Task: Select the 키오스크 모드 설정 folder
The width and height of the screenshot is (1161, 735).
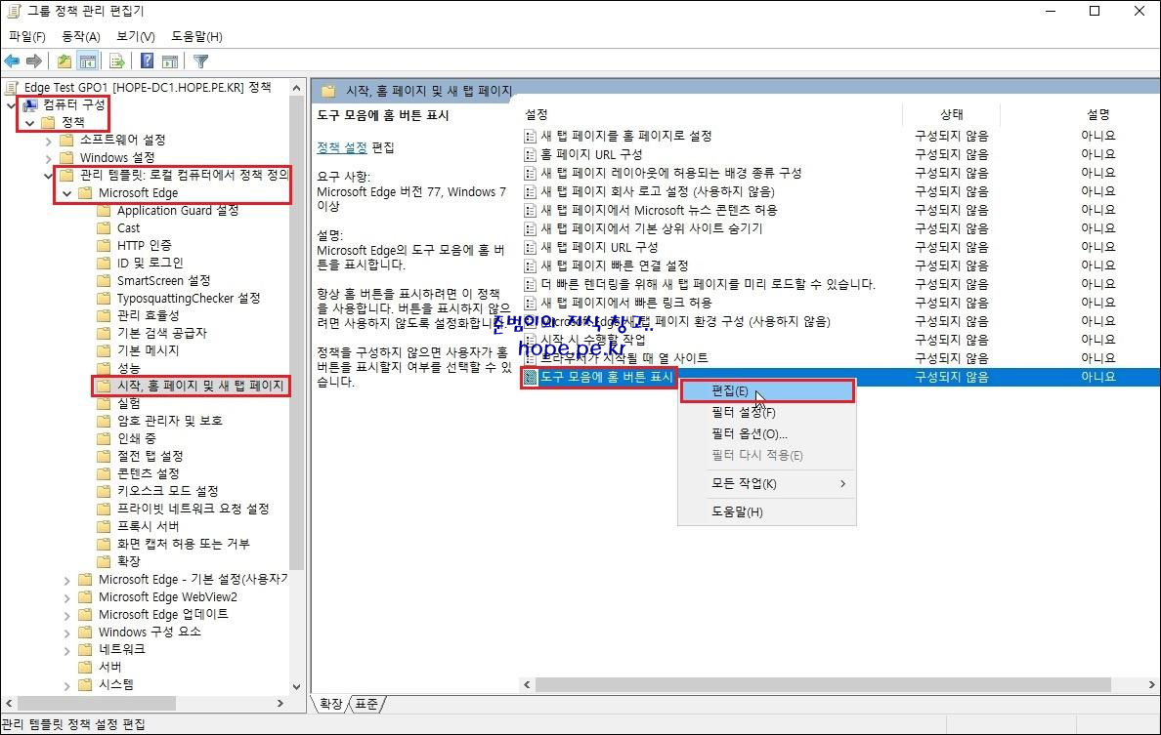Action: point(167,491)
